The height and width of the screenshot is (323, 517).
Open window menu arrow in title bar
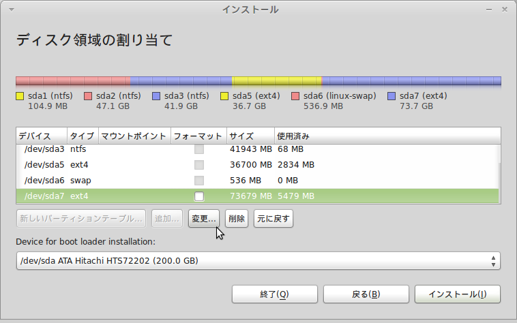tap(12, 10)
